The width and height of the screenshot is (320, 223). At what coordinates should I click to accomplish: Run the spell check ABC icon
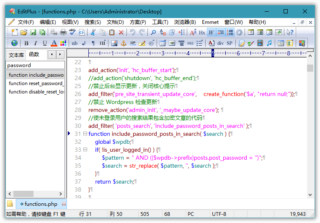[x=72, y=32]
